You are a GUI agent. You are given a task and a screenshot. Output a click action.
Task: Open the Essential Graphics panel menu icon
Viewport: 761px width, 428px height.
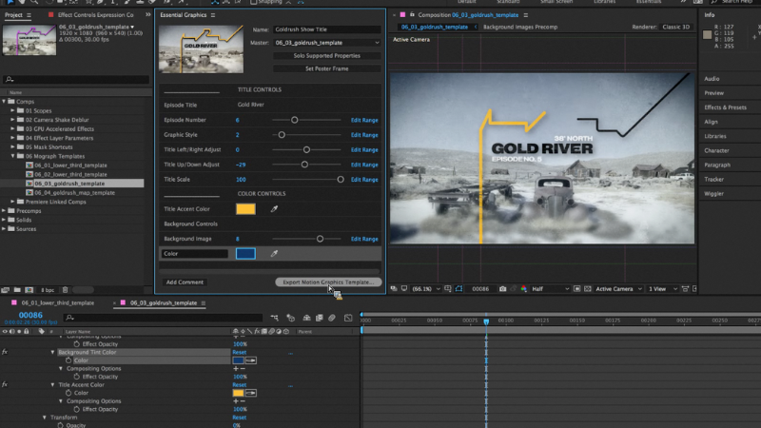[212, 16]
